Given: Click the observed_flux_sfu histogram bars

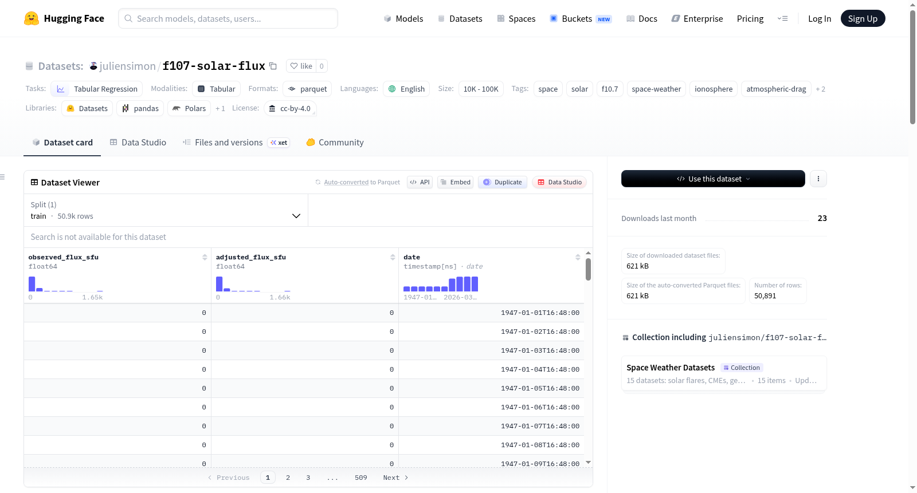Looking at the screenshot, I should (x=66, y=283).
